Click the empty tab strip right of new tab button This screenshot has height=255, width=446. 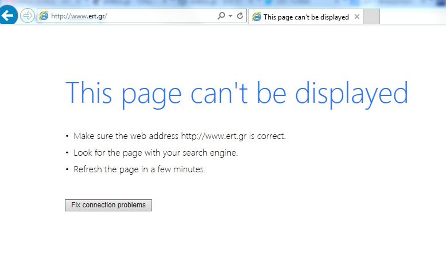coord(412,17)
